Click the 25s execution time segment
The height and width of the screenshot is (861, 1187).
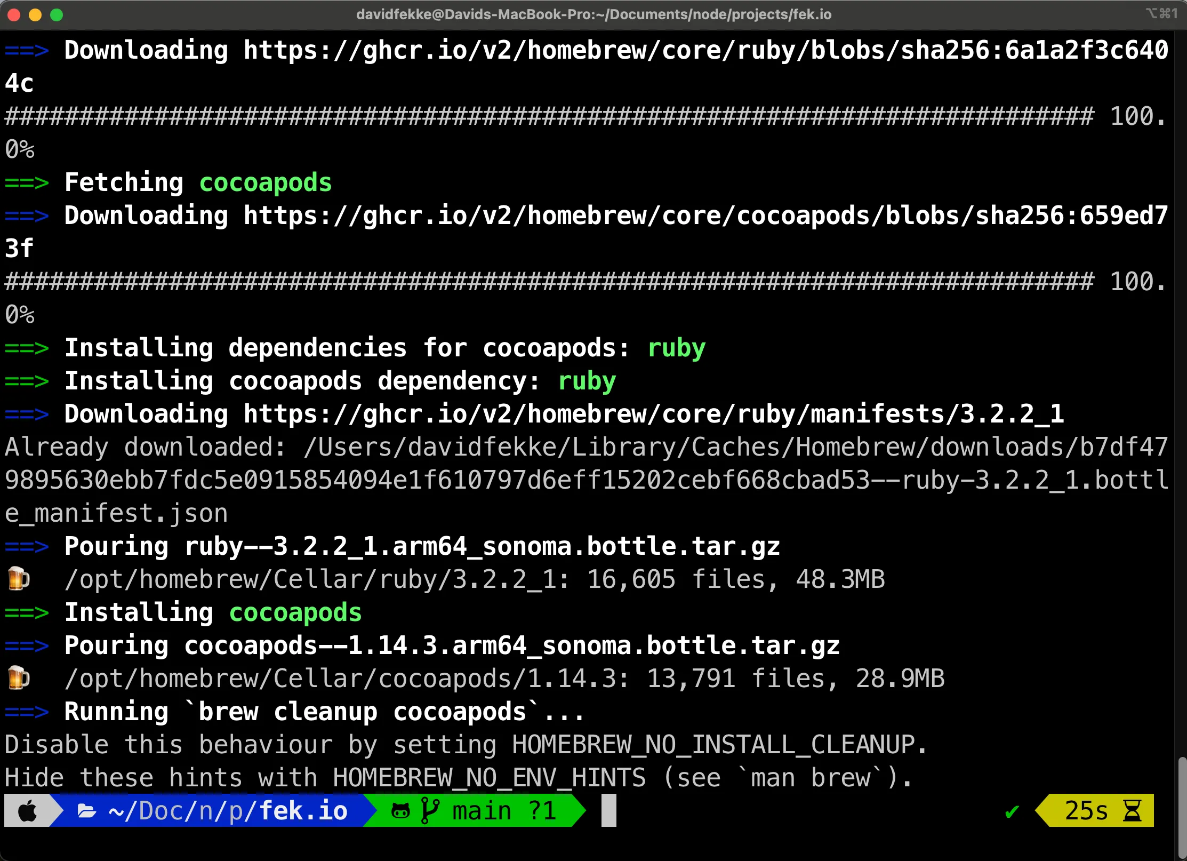tap(1094, 811)
